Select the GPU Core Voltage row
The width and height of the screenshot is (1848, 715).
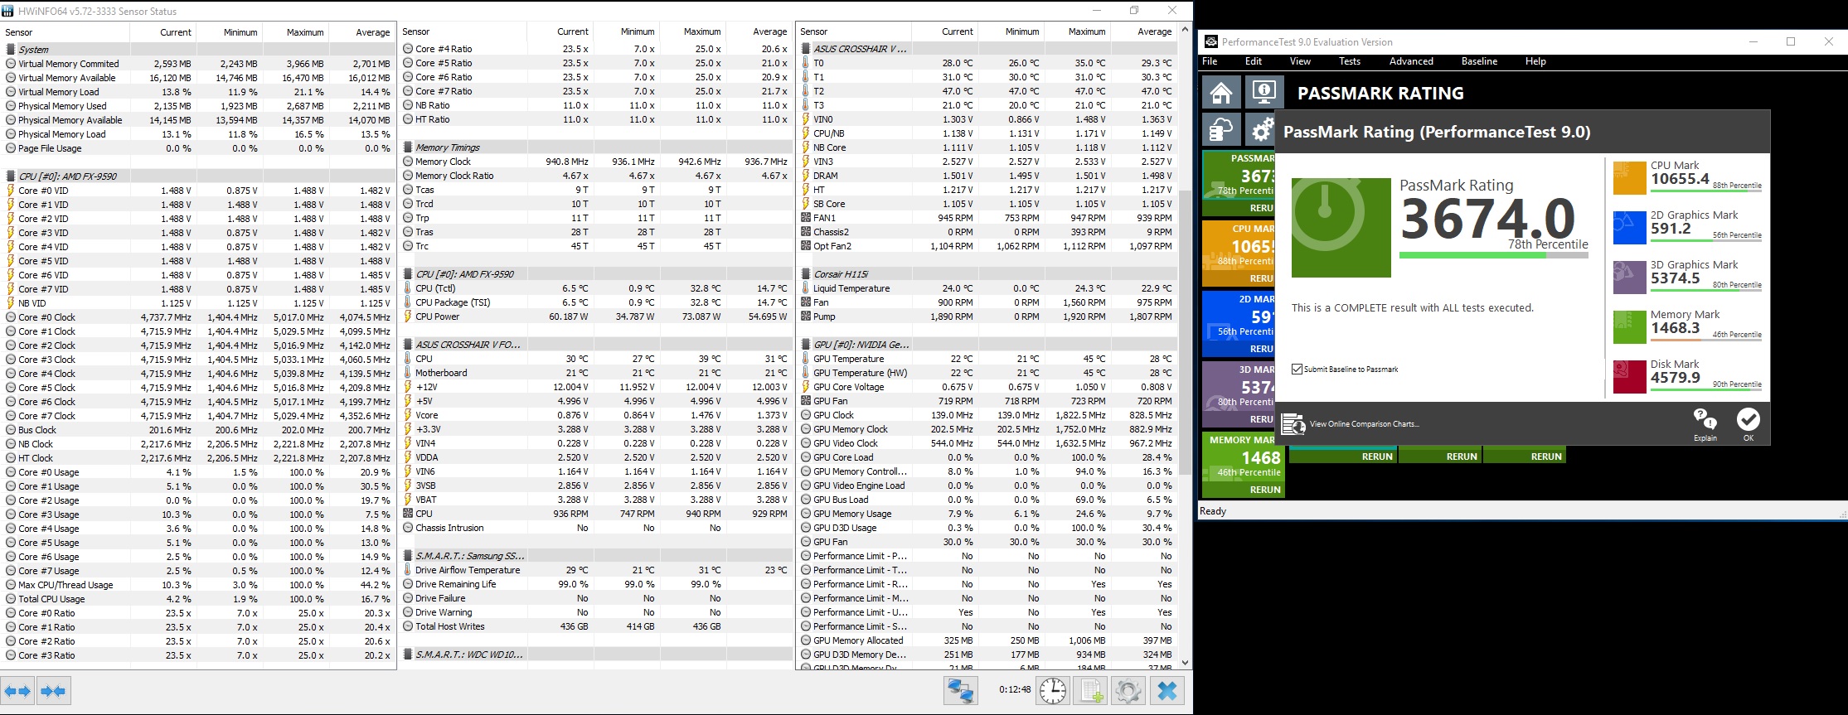pyautogui.click(x=987, y=387)
